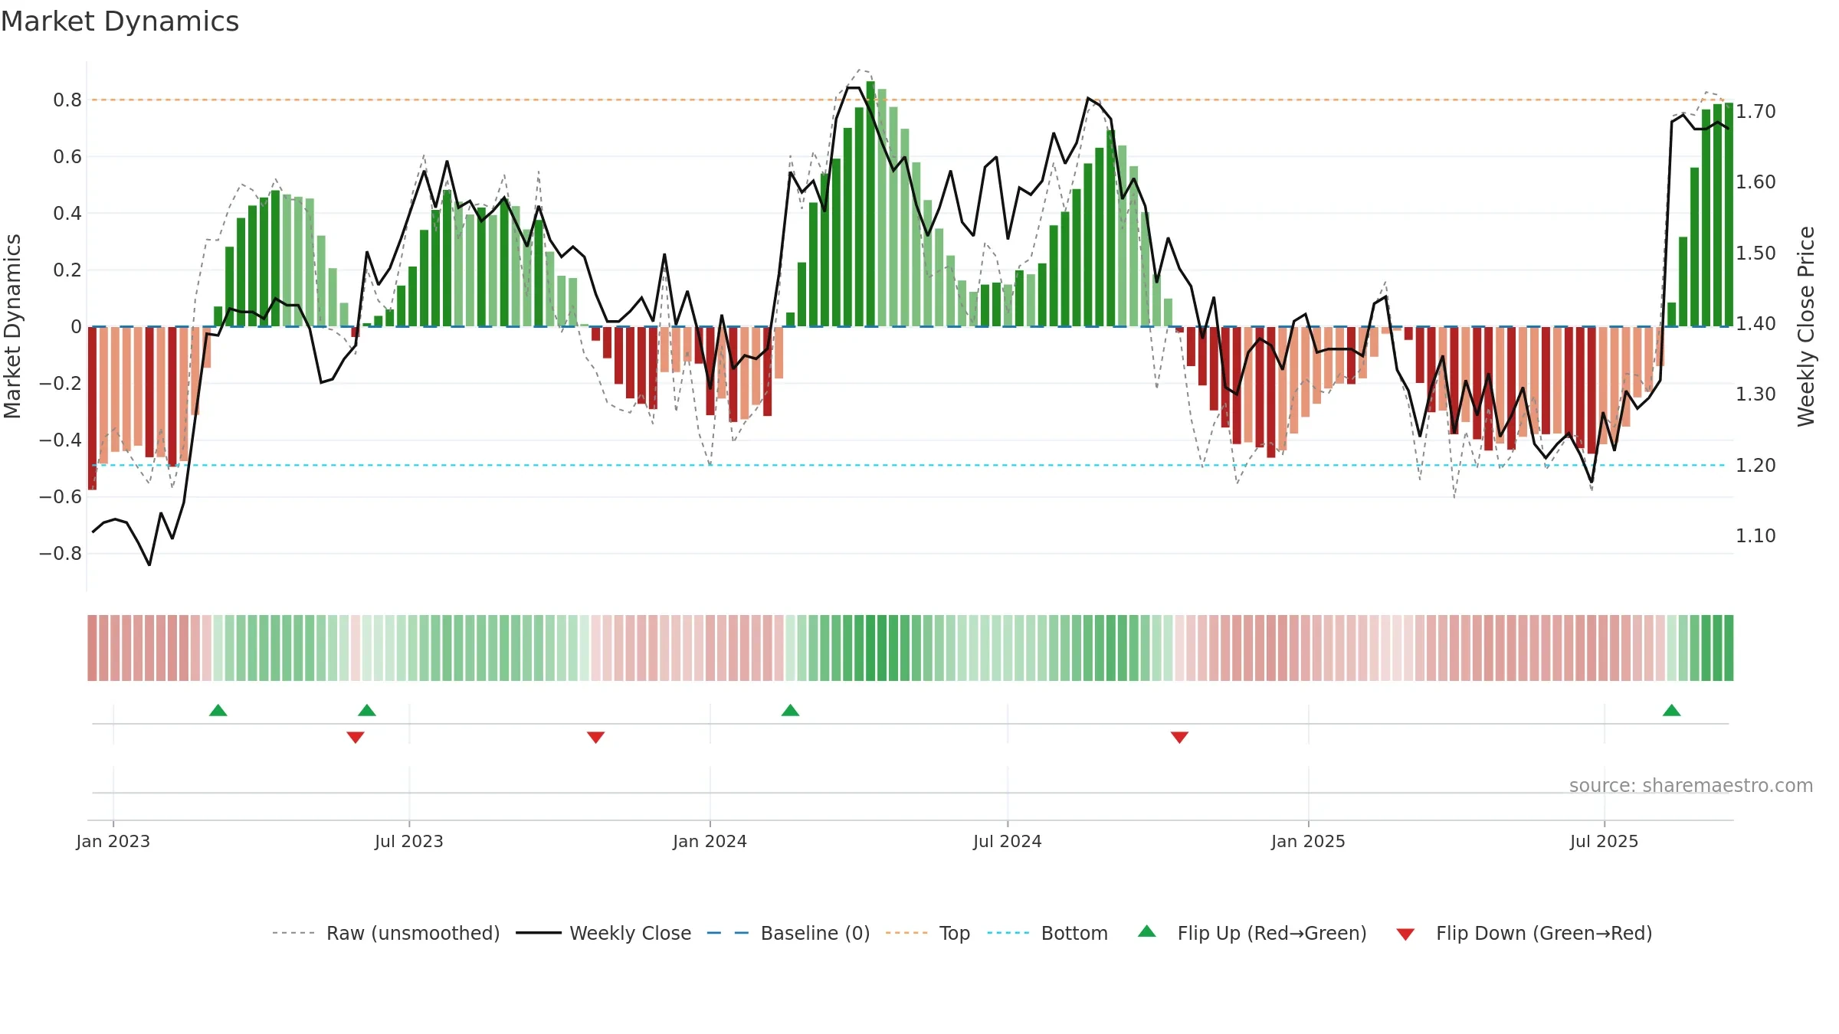Click the 1.40 right axis price label
The width and height of the screenshot is (1839, 1034).
point(1755,324)
